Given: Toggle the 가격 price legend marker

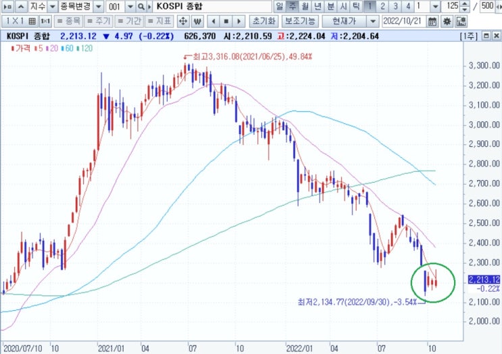Looking at the screenshot, I should click(21, 49).
